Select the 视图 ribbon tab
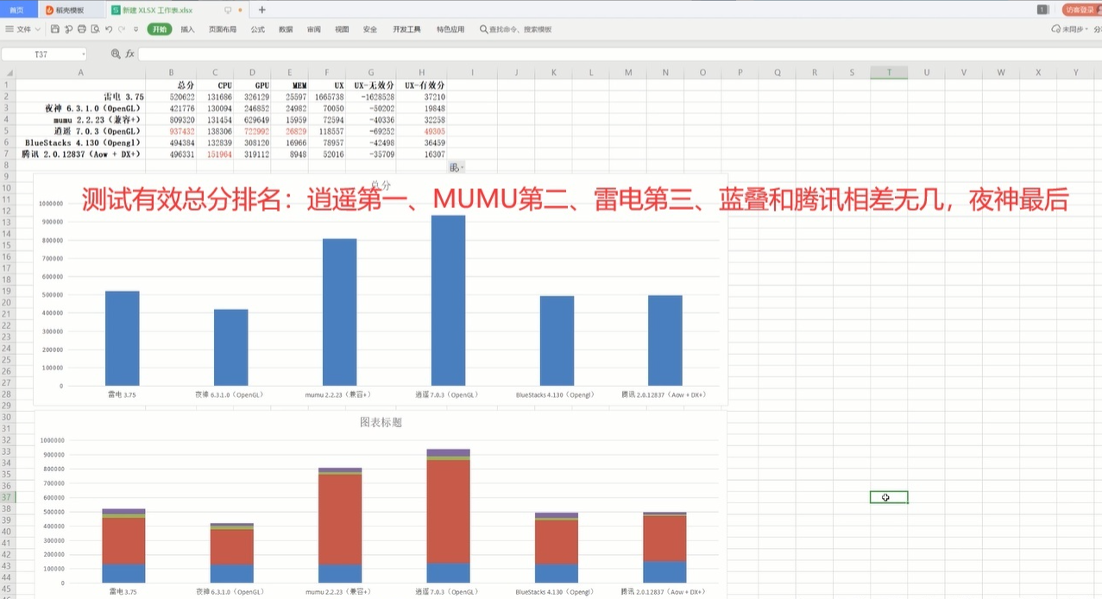This screenshot has height=599, width=1102. click(342, 29)
